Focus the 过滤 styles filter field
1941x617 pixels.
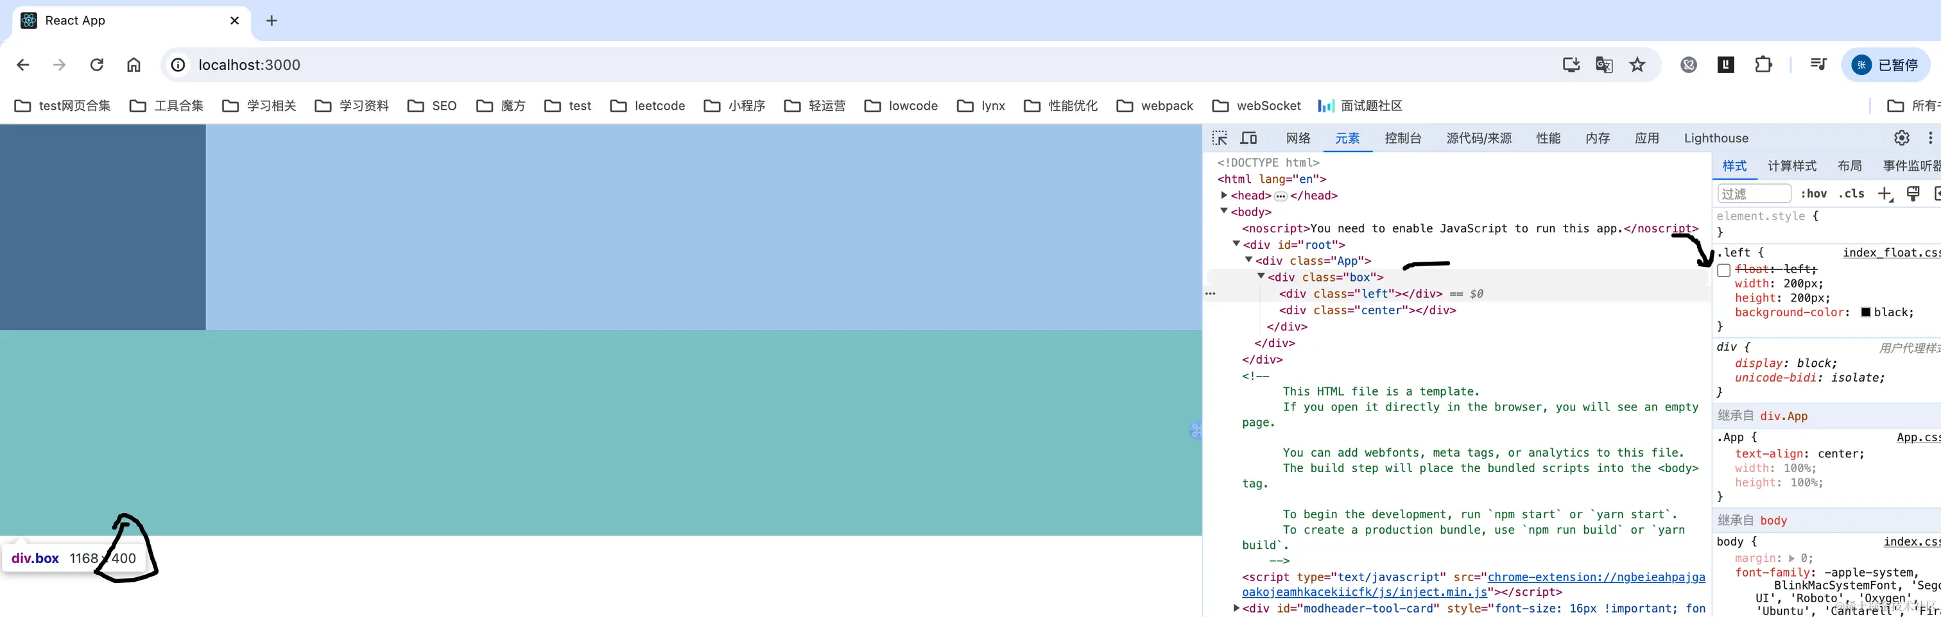1754,194
